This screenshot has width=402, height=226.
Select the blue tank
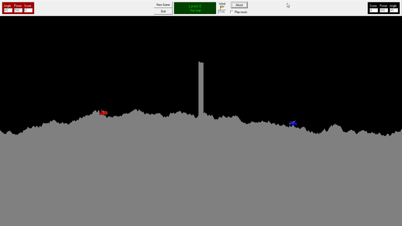pos(293,123)
